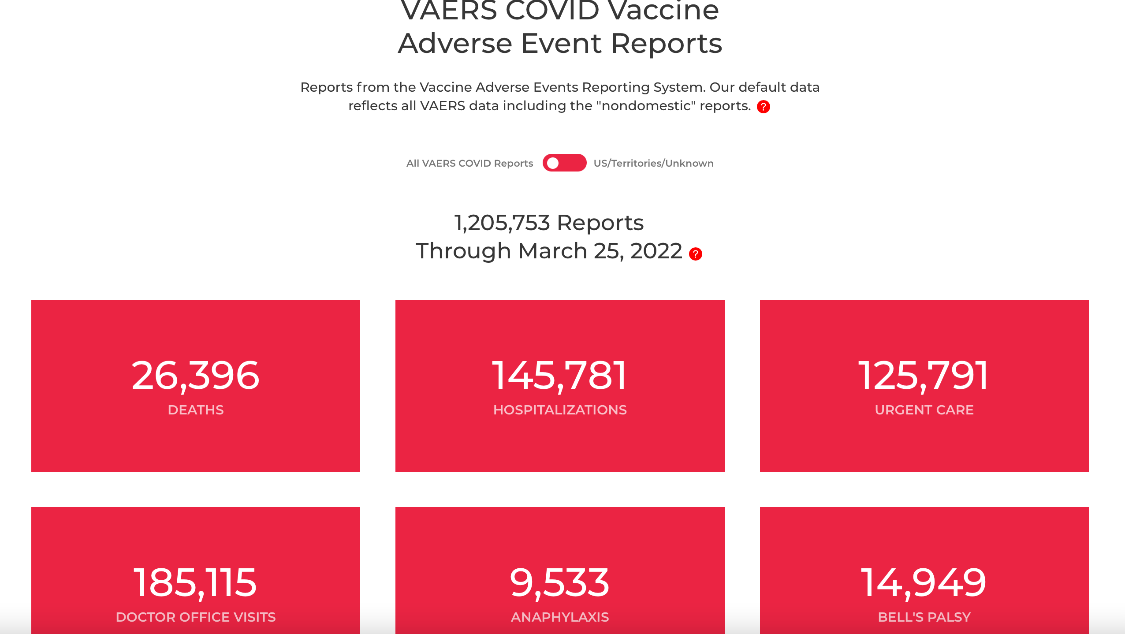
Task: Click the DOCTOR OFFICE VISITS label
Action: pos(195,617)
